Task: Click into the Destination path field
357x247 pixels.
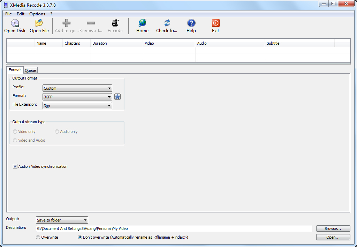Action: point(174,229)
